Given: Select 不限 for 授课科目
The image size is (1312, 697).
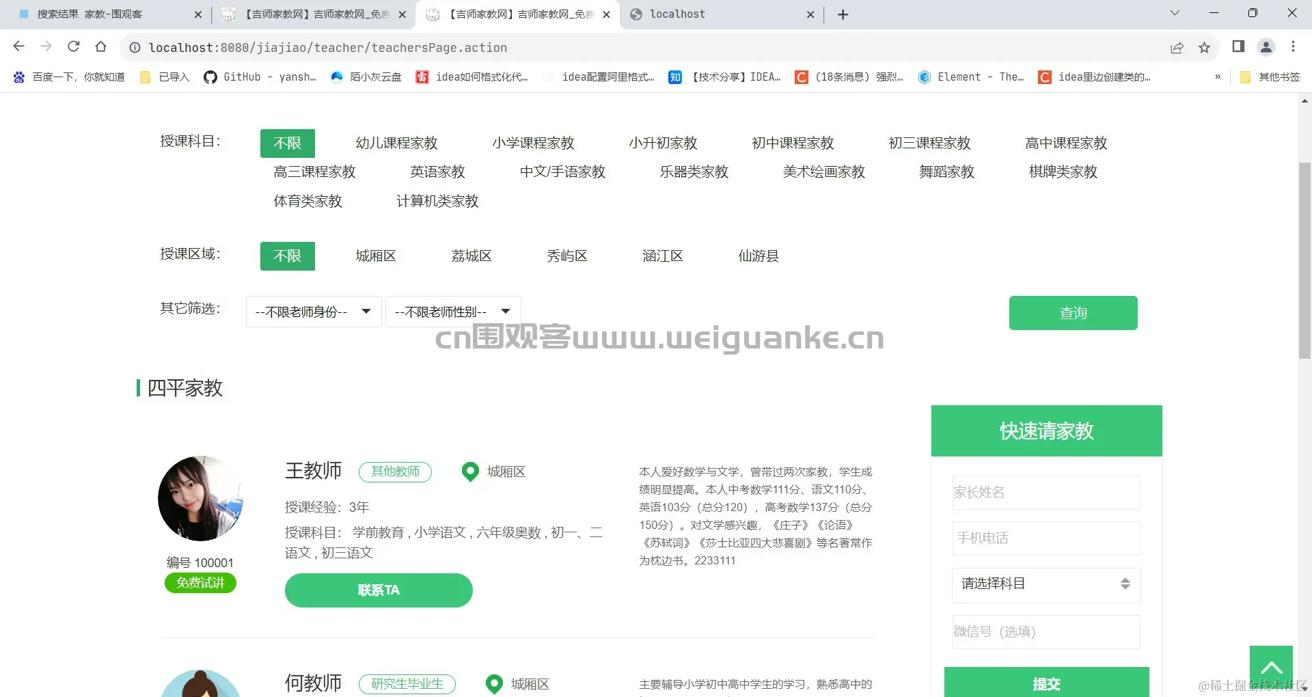Looking at the screenshot, I should click(288, 143).
